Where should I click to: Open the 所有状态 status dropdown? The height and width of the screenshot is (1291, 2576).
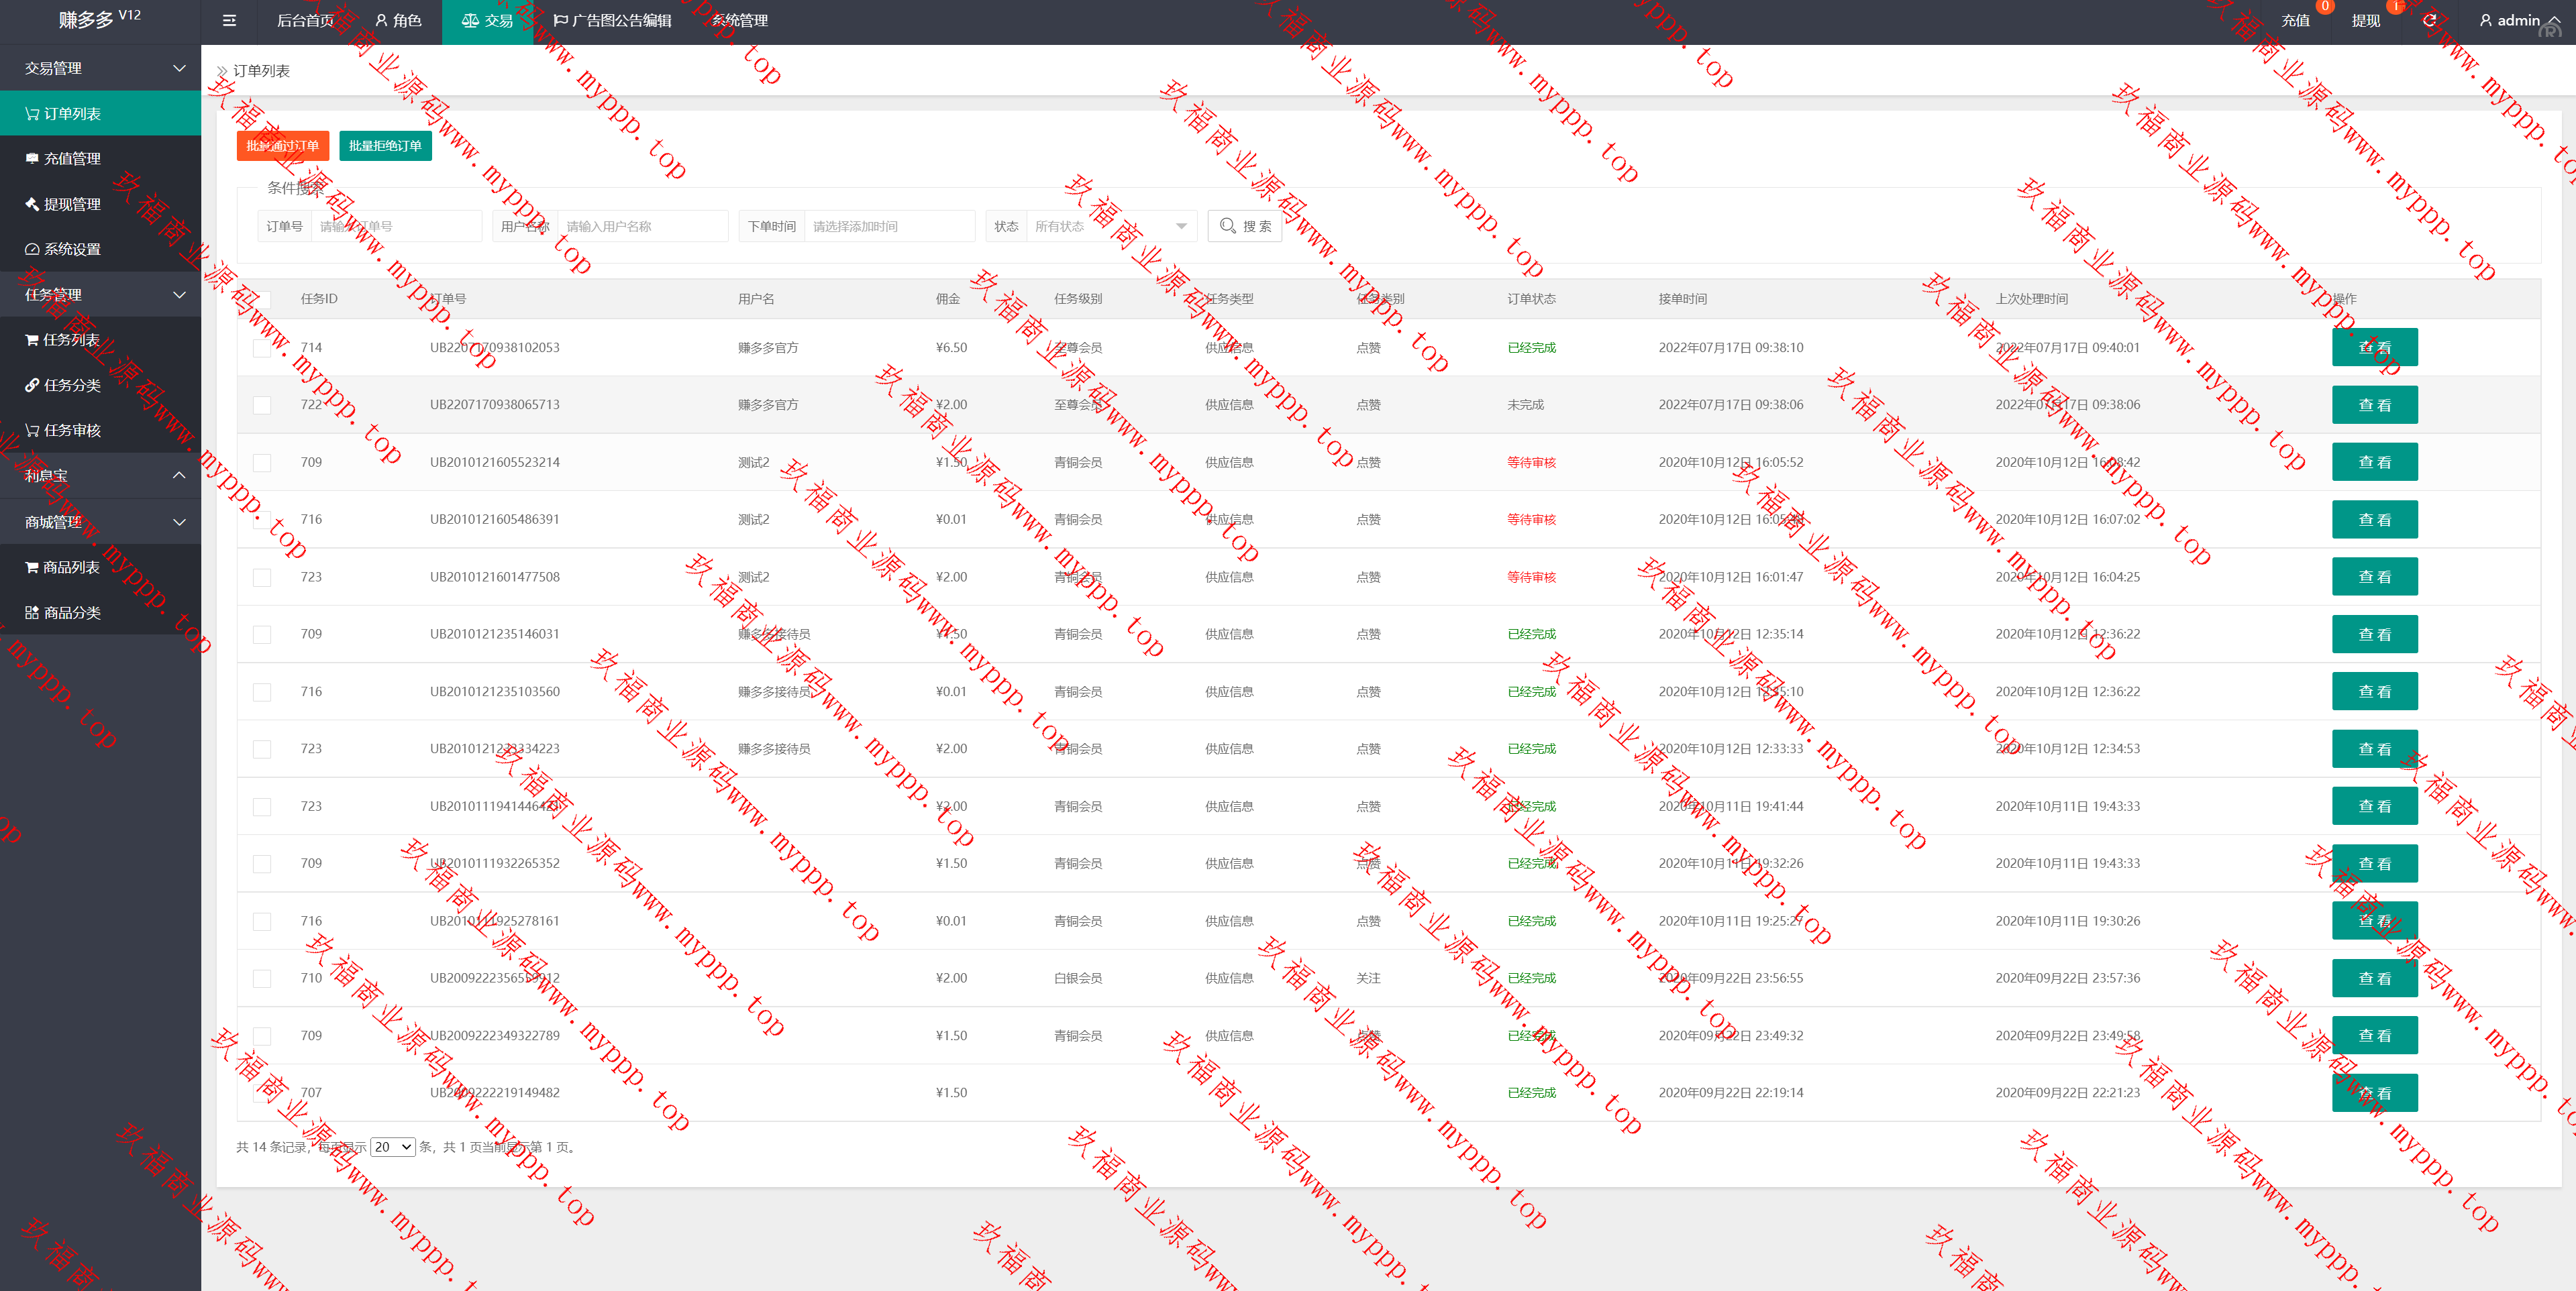click(1110, 227)
